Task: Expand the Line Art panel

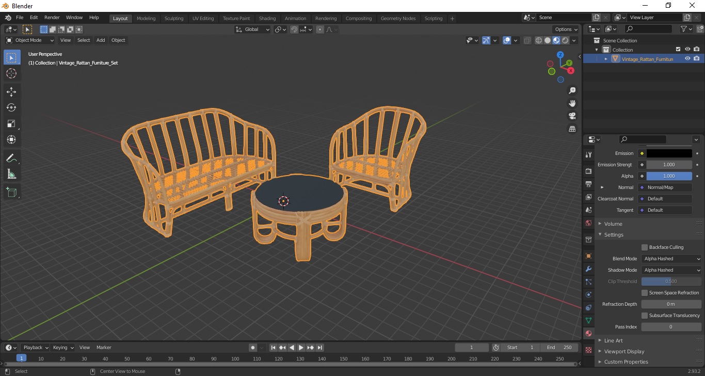Action: [613, 341]
